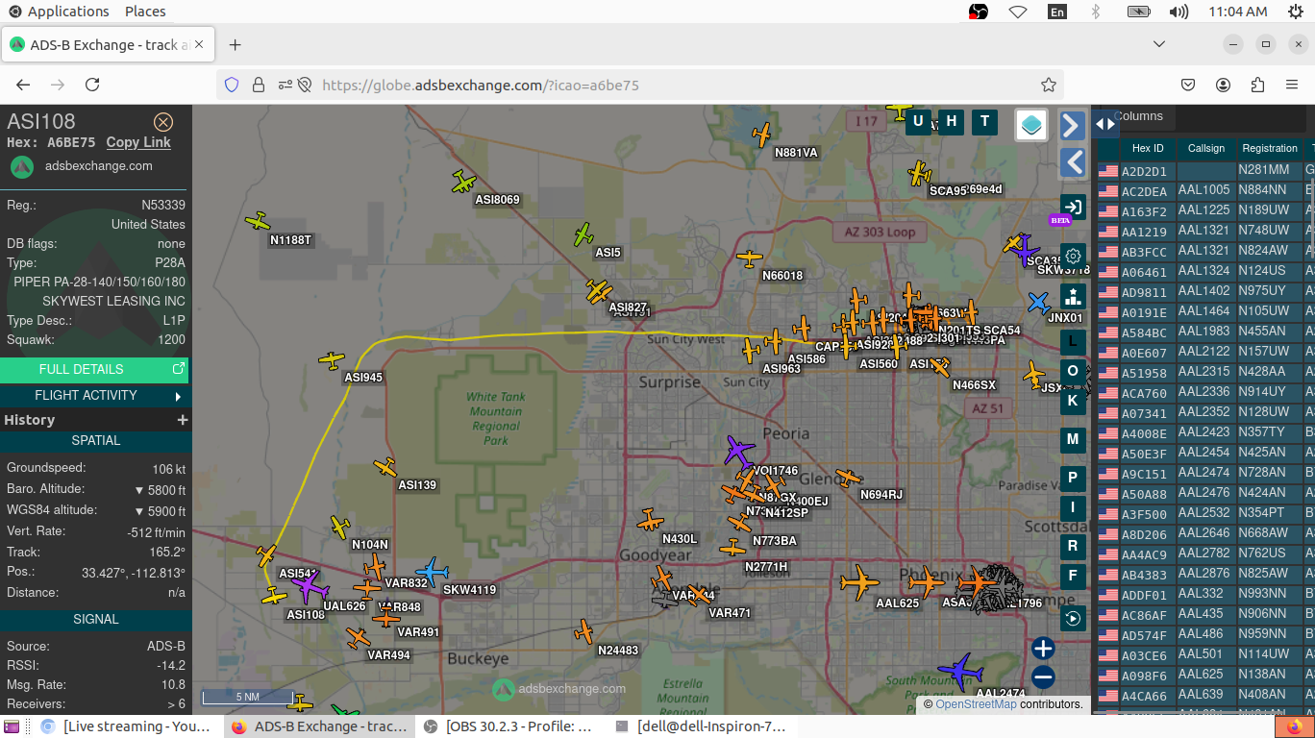This screenshot has height=738, width=1315.
Task: Select the N66018 aircraft icon
Action: click(x=750, y=258)
